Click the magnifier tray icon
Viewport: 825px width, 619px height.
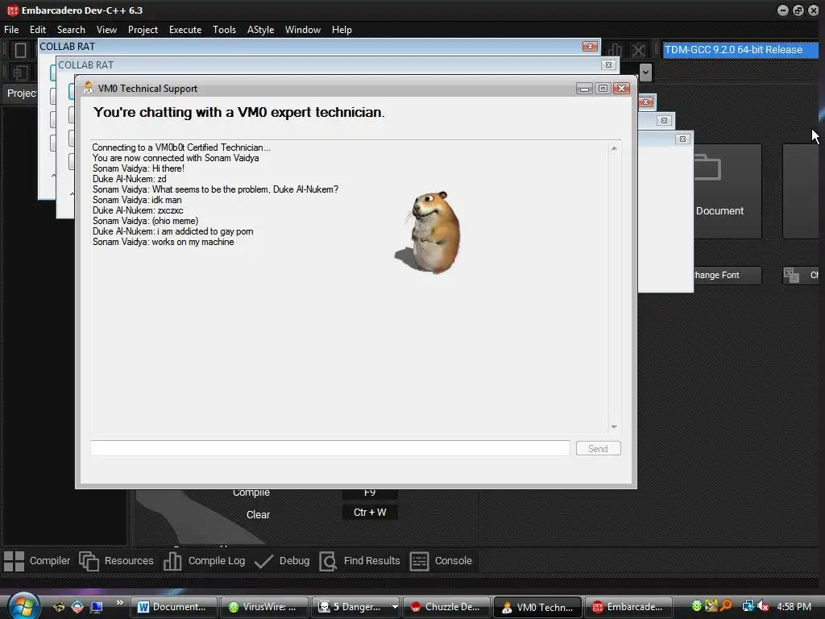point(726,606)
